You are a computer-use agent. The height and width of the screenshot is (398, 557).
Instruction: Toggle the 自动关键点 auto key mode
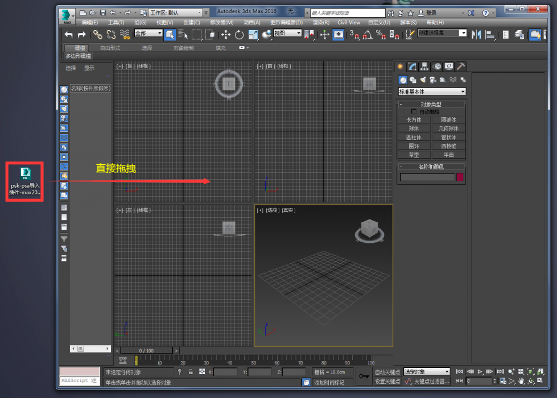pos(387,372)
